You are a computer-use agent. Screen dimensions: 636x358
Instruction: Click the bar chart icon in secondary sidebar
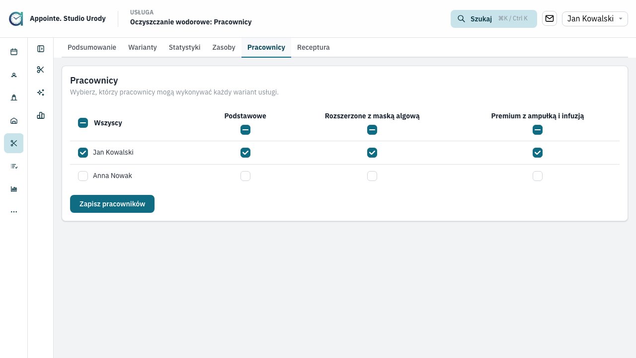[x=41, y=115]
